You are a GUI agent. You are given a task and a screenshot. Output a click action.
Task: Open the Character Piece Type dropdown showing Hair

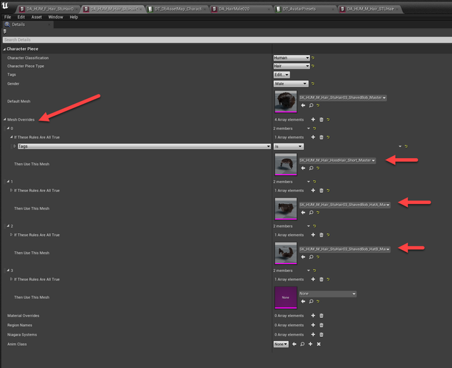point(292,66)
